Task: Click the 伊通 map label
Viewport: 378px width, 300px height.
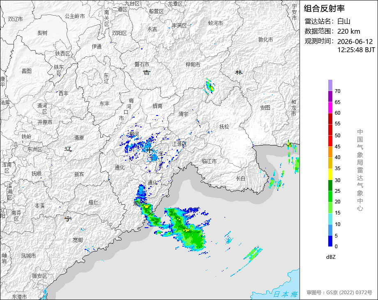Action: [97, 46]
